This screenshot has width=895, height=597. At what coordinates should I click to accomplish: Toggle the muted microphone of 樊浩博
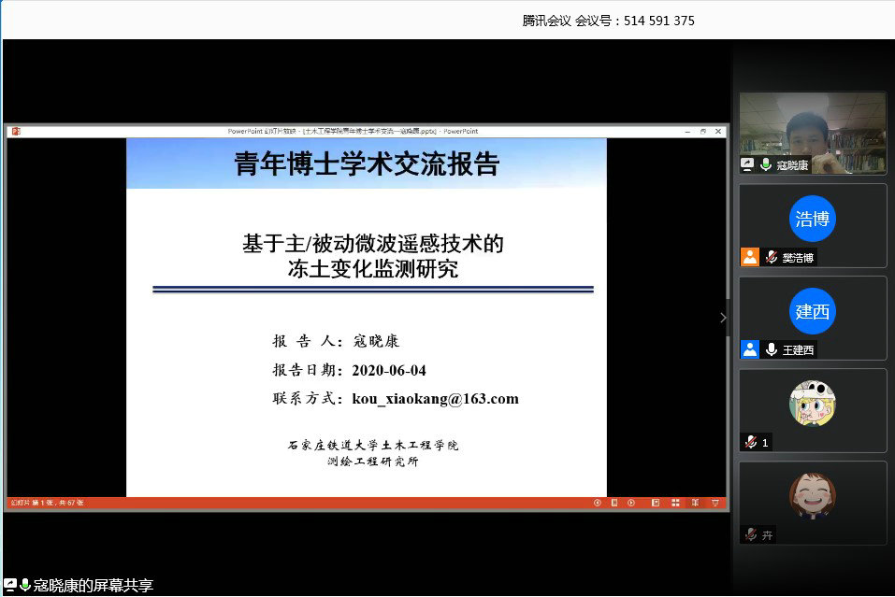[x=771, y=257]
